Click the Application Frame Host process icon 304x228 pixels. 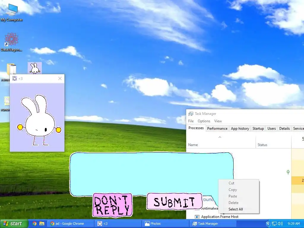(x=197, y=216)
